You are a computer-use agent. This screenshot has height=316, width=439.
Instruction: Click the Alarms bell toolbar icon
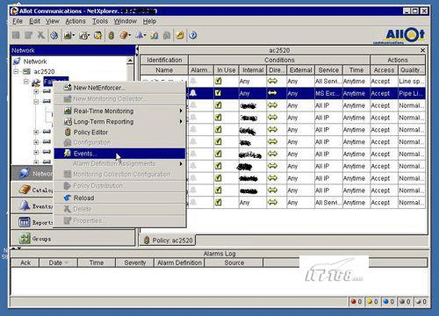(140, 35)
